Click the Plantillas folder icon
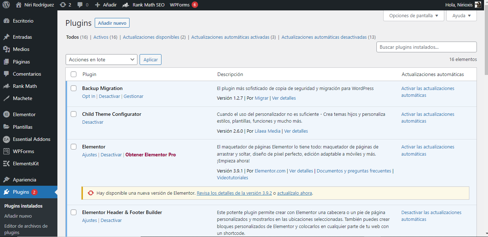 (x=6, y=127)
